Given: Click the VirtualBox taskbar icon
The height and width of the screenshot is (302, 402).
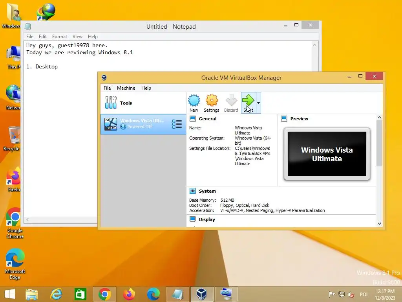Looking at the screenshot, I should 202,294.
